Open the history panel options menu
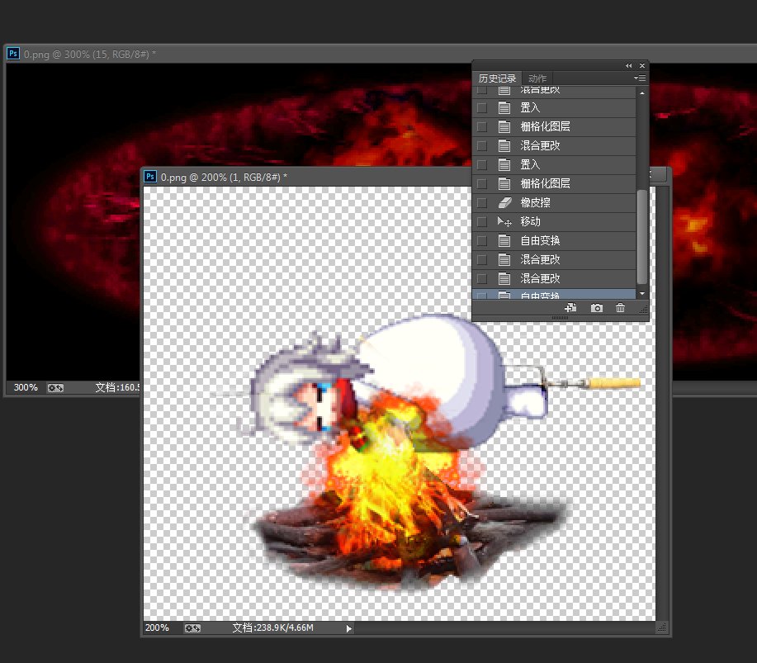The width and height of the screenshot is (757, 663). (x=640, y=78)
